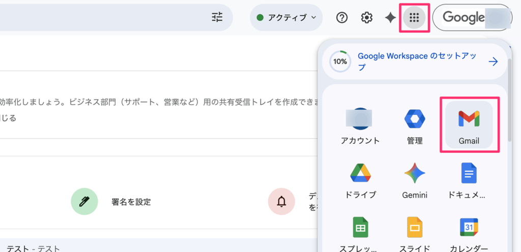This screenshot has height=252, width=521.
Task: Open the Settings gear icon
Action: click(x=366, y=18)
